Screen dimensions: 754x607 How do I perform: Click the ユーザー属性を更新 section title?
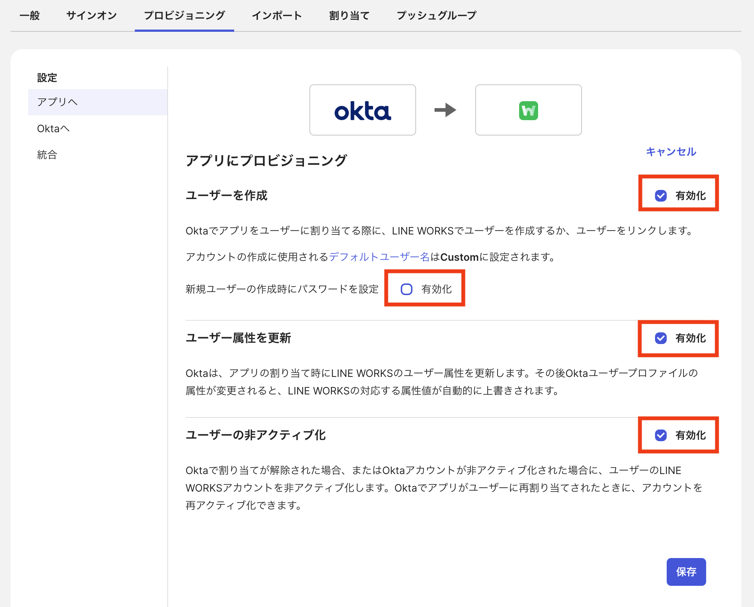tap(238, 338)
